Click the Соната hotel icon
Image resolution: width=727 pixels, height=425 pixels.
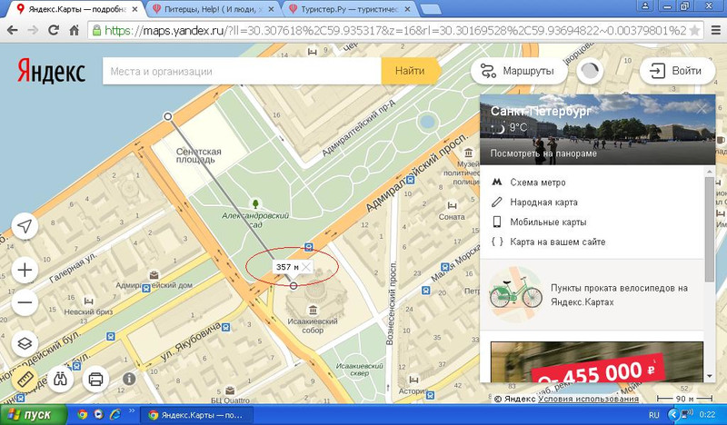(x=452, y=205)
